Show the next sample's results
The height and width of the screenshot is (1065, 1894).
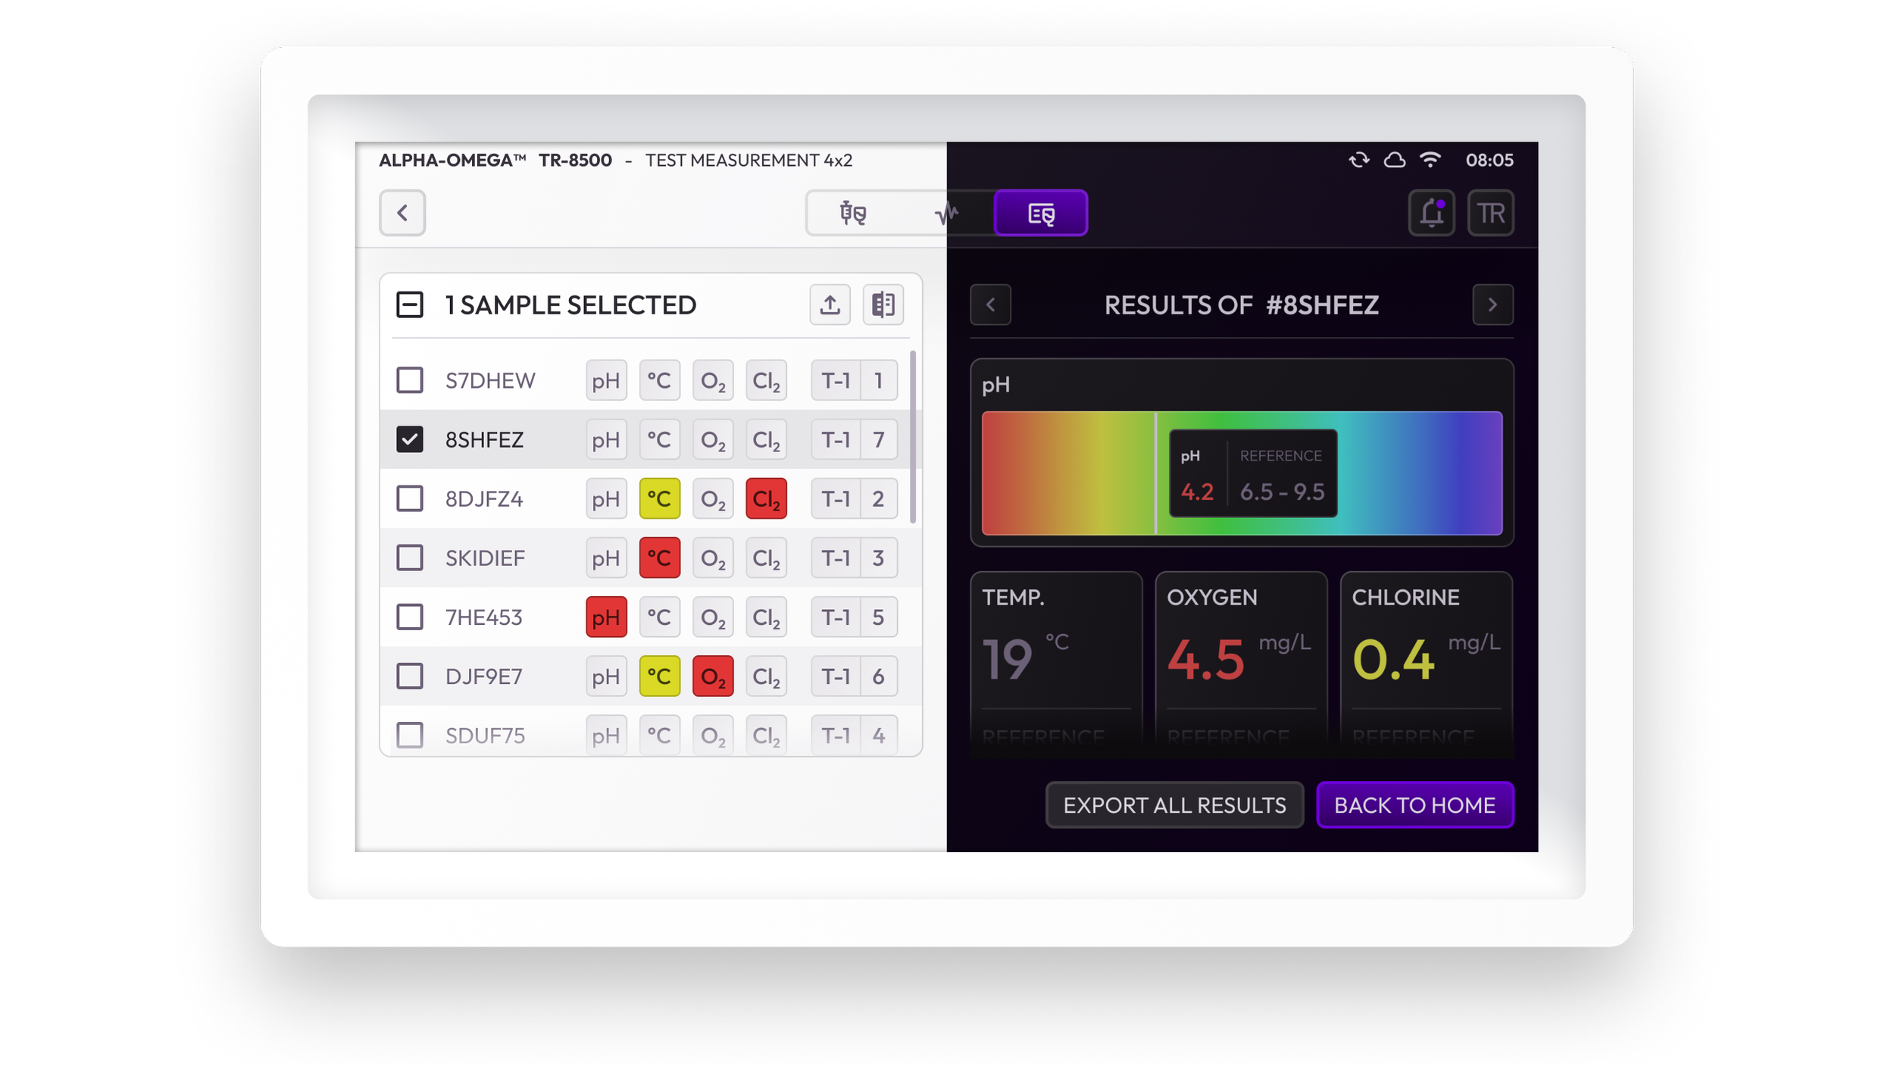(x=1492, y=305)
